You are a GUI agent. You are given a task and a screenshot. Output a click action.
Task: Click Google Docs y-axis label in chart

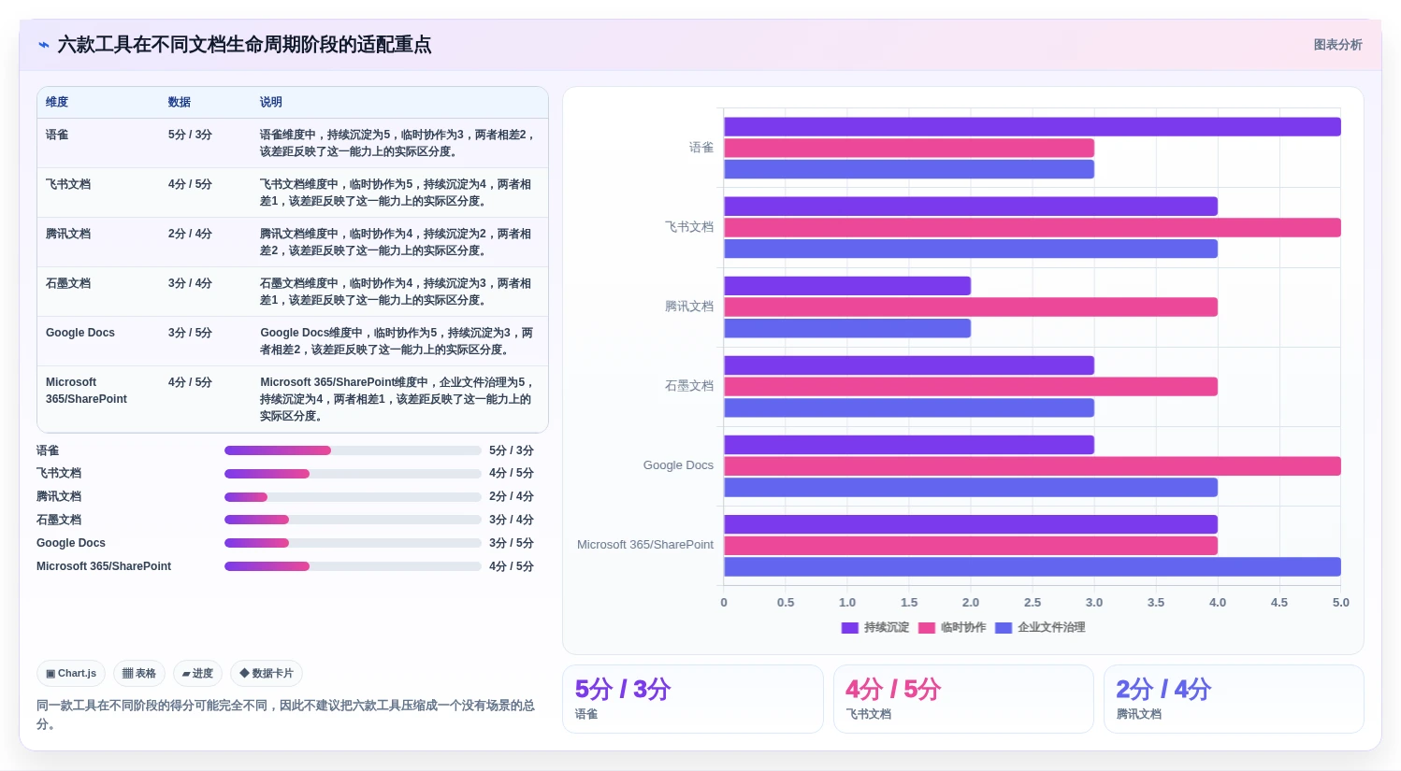tap(678, 465)
